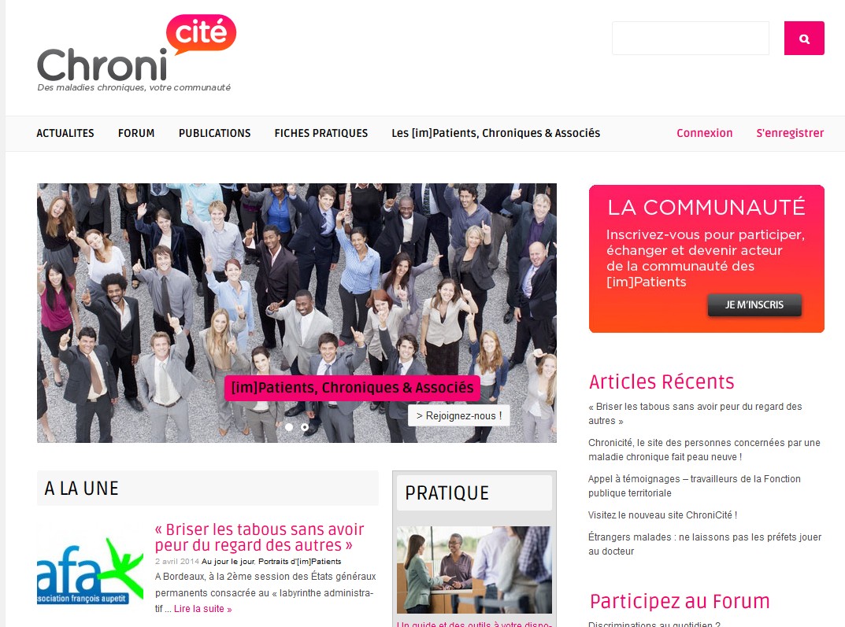Open Les [im]Patients, Chroniques & Associés menu
845x627 pixels.
[496, 133]
